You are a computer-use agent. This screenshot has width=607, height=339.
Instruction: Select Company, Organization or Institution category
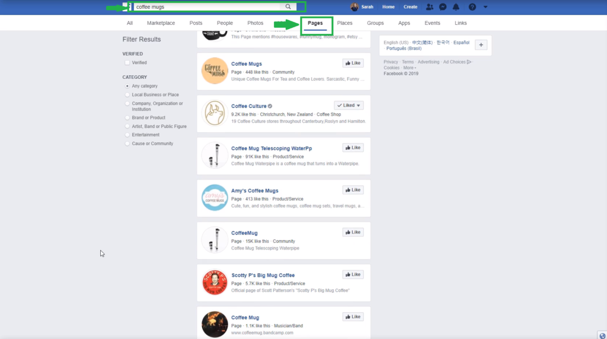(127, 104)
